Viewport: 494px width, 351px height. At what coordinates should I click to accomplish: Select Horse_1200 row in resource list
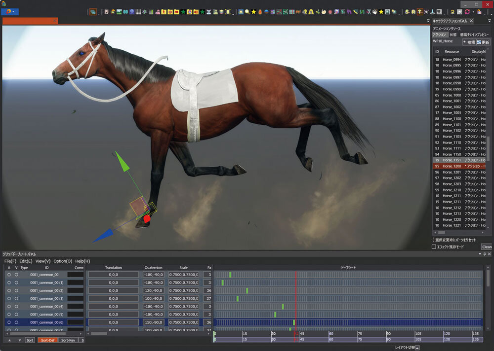[459, 166]
